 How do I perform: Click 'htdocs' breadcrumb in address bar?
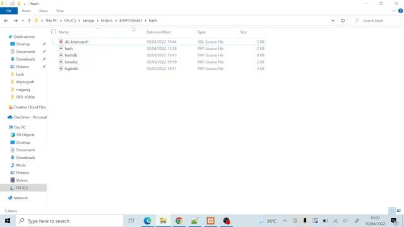point(107,21)
